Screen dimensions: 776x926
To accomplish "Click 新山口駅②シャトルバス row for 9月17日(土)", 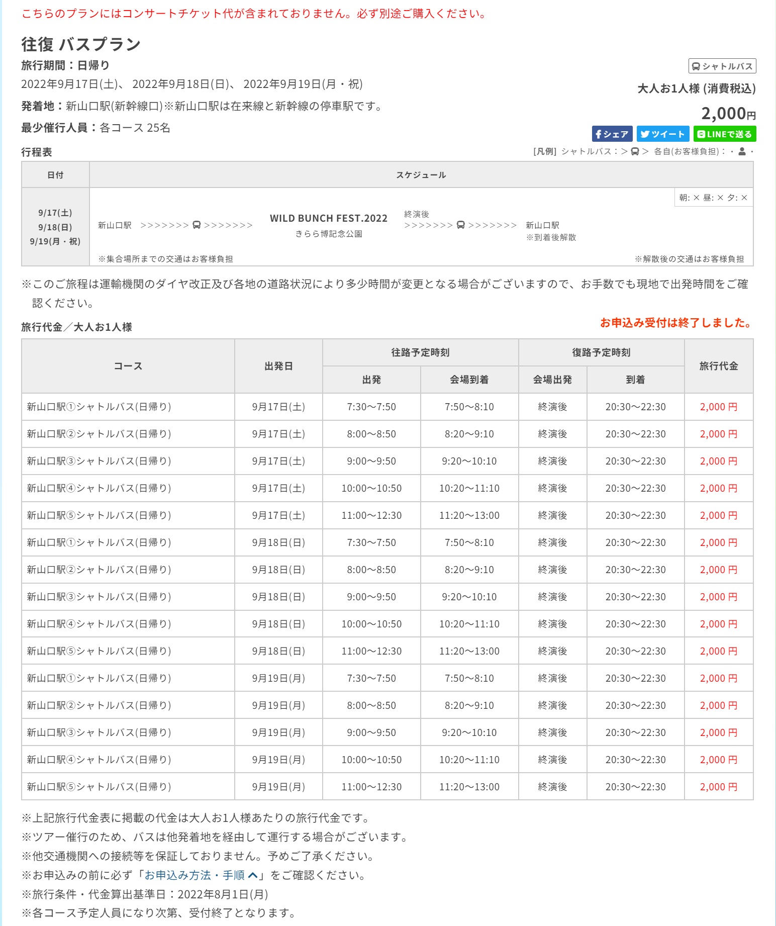I will tap(387, 434).
